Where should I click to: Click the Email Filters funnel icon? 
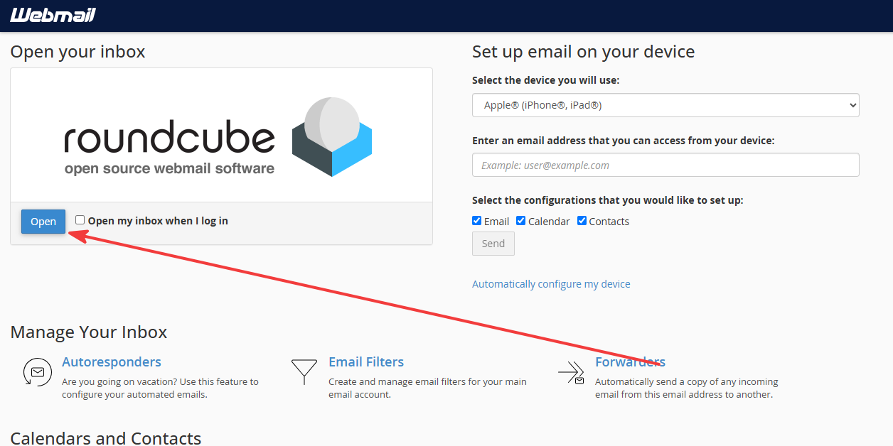pyautogui.click(x=304, y=372)
